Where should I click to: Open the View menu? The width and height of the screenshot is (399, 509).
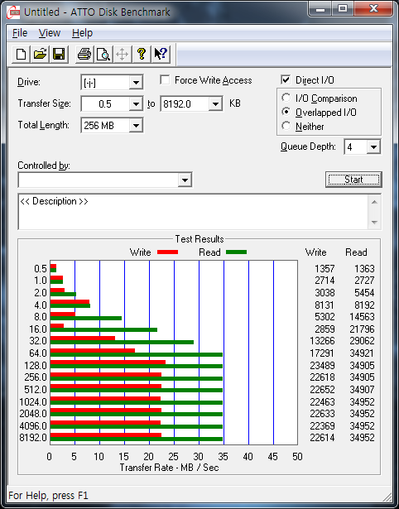click(50, 33)
